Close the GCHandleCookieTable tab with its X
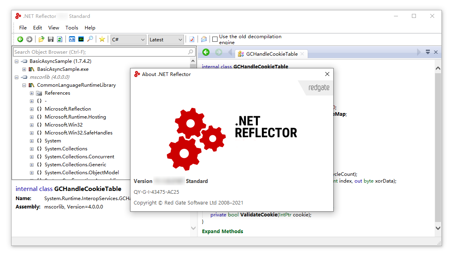Image resolution: width=455 pixels, height=257 pixels. (302, 54)
